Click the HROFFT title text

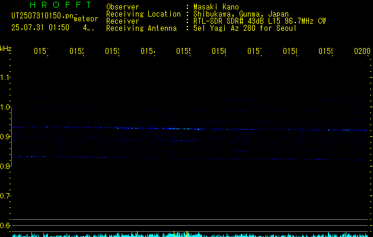[60, 5]
